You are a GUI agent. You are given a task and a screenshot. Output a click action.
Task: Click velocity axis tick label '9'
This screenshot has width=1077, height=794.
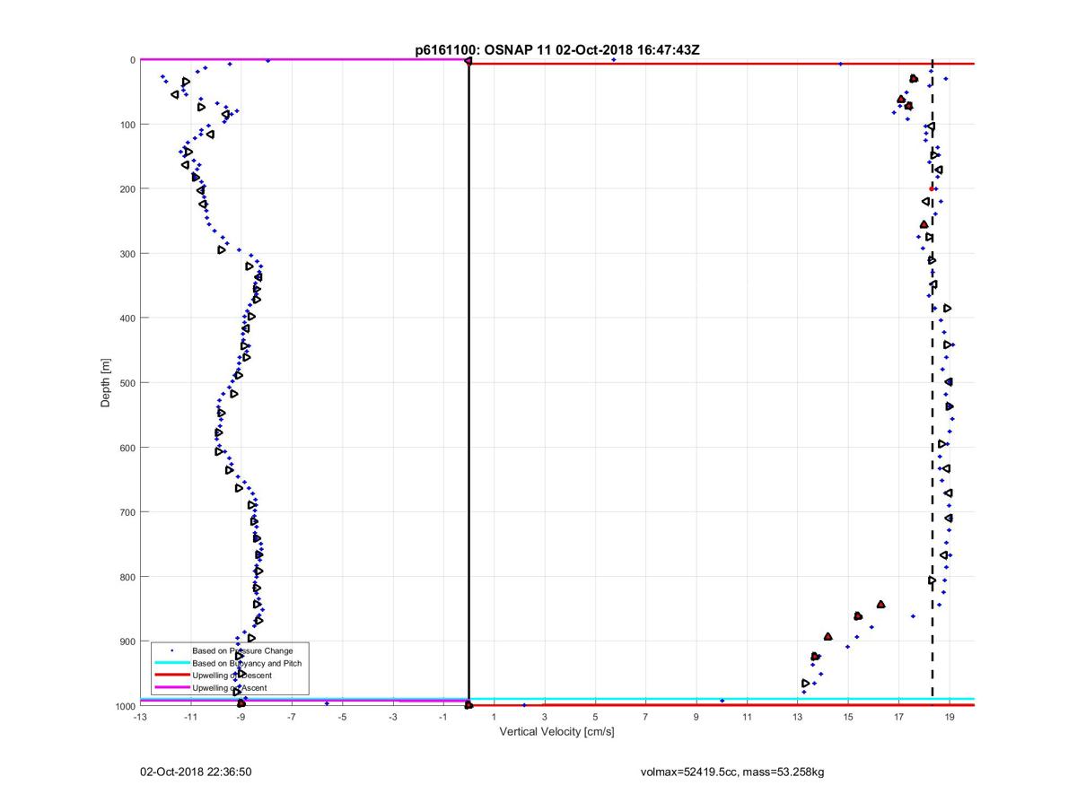point(696,717)
